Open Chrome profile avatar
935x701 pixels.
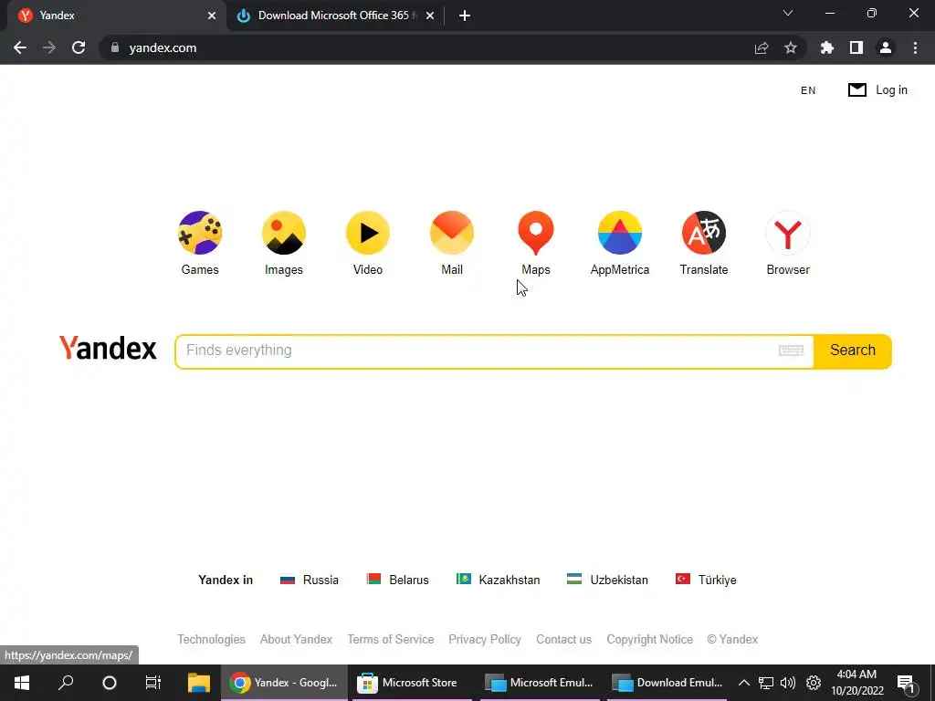(x=886, y=47)
